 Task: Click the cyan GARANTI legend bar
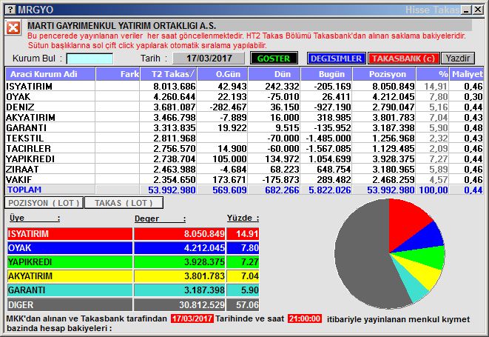click(70, 290)
